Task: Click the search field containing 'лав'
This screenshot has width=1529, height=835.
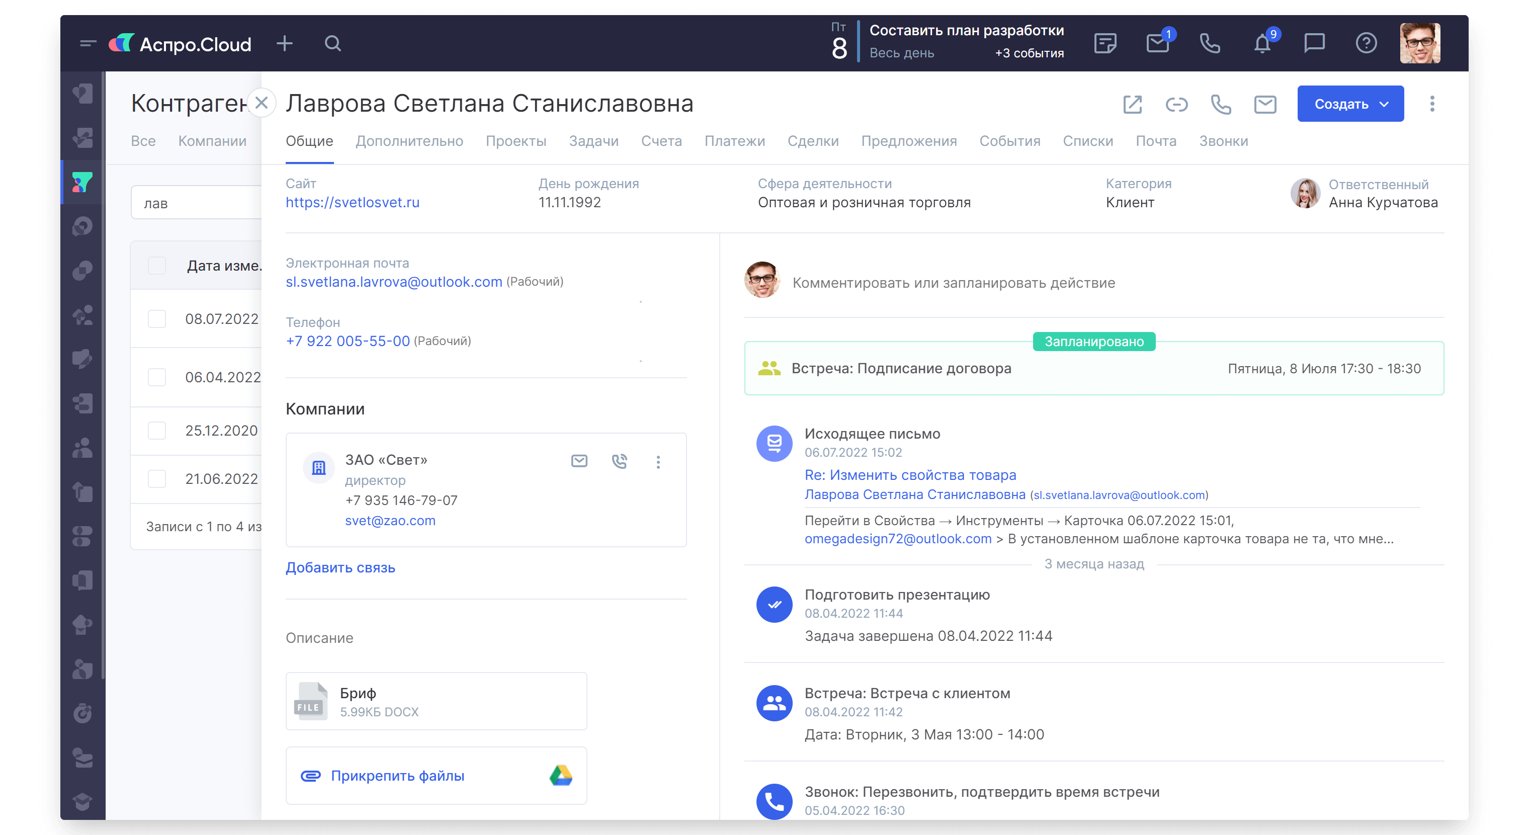Action: (x=196, y=203)
